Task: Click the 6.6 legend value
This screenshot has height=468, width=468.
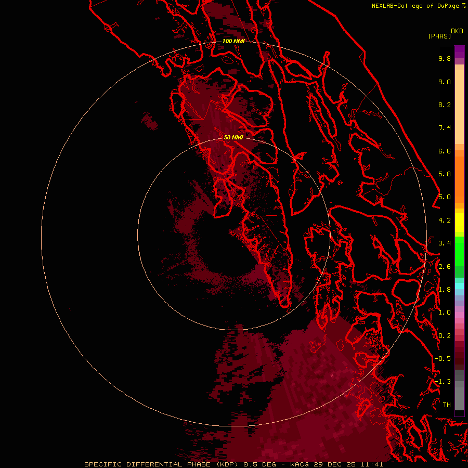Action: [445, 151]
